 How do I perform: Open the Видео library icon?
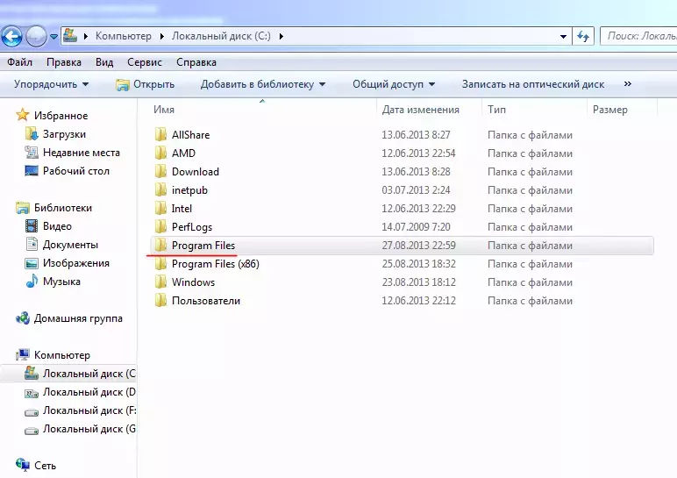tap(32, 225)
